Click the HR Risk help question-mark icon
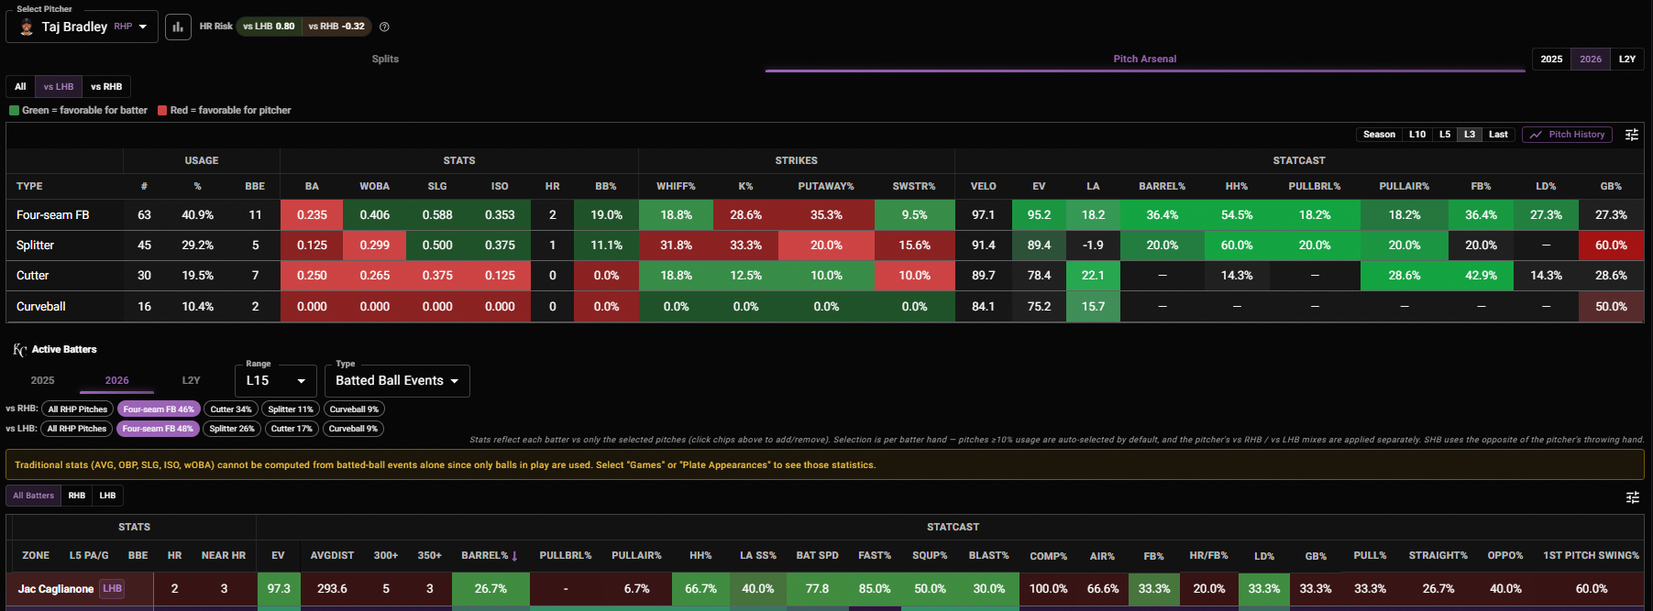The width and height of the screenshot is (1653, 611). 384,27
